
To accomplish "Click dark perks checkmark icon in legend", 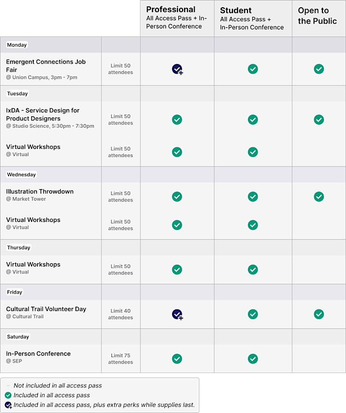I will tap(9, 405).
